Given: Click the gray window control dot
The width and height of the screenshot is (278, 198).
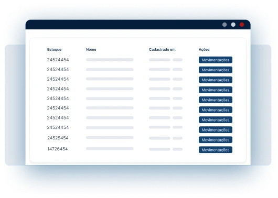Looking at the screenshot, I should (224, 25).
